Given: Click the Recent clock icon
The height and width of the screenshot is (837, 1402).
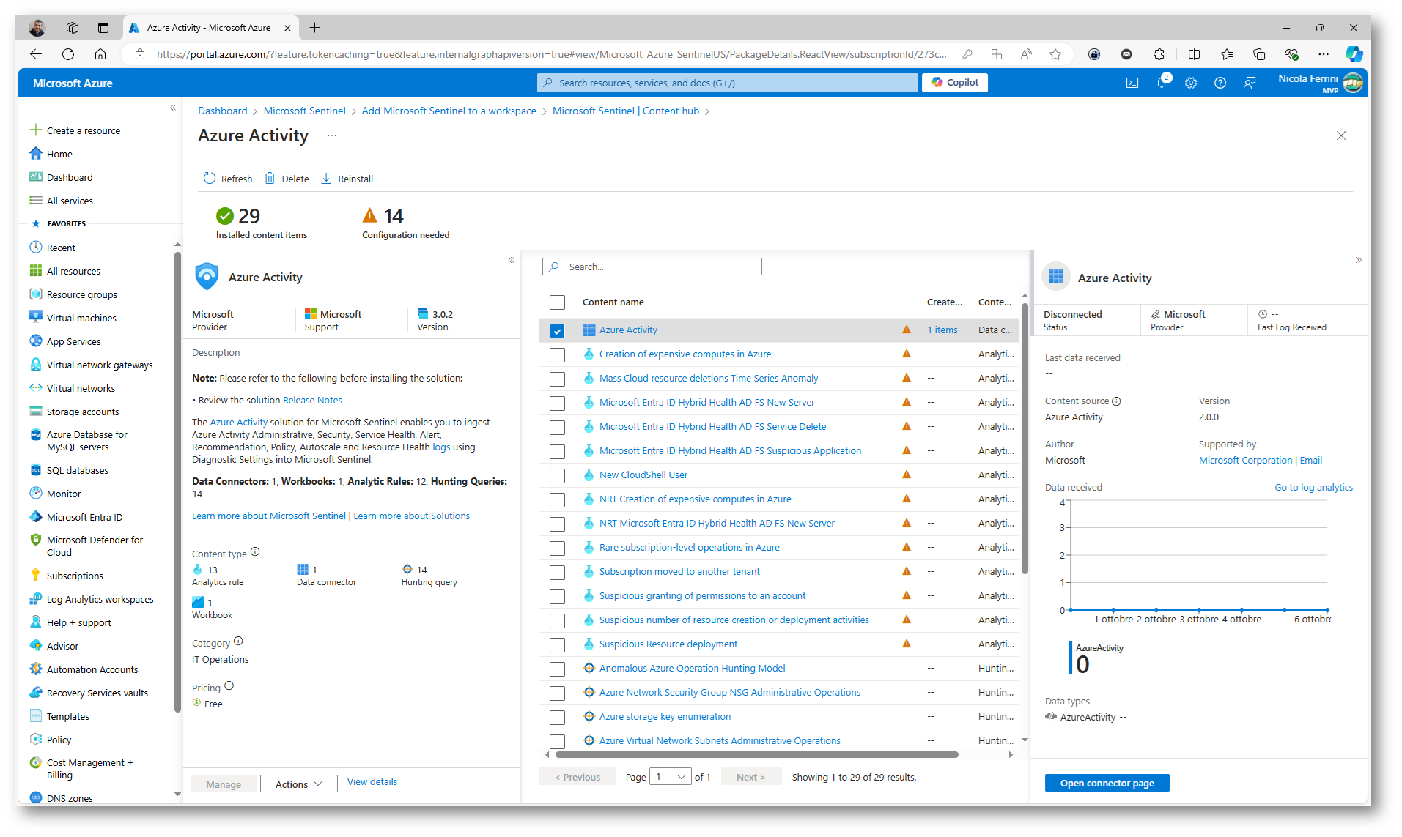Looking at the screenshot, I should (35, 248).
